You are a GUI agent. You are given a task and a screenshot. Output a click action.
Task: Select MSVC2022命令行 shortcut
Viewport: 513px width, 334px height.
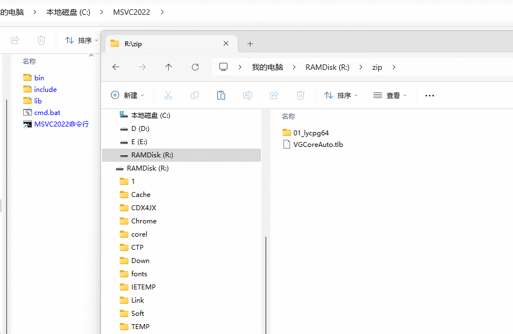(56, 124)
